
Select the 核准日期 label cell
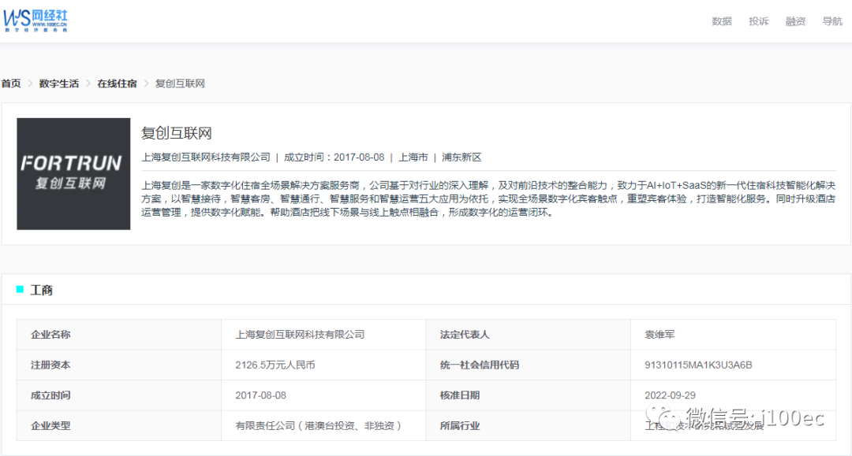[x=528, y=395]
